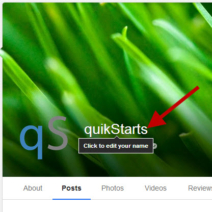The height and width of the screenshot is (212, 212).
Task: Click the letter 'S' in quikStarts title
Action: (115, 129)
